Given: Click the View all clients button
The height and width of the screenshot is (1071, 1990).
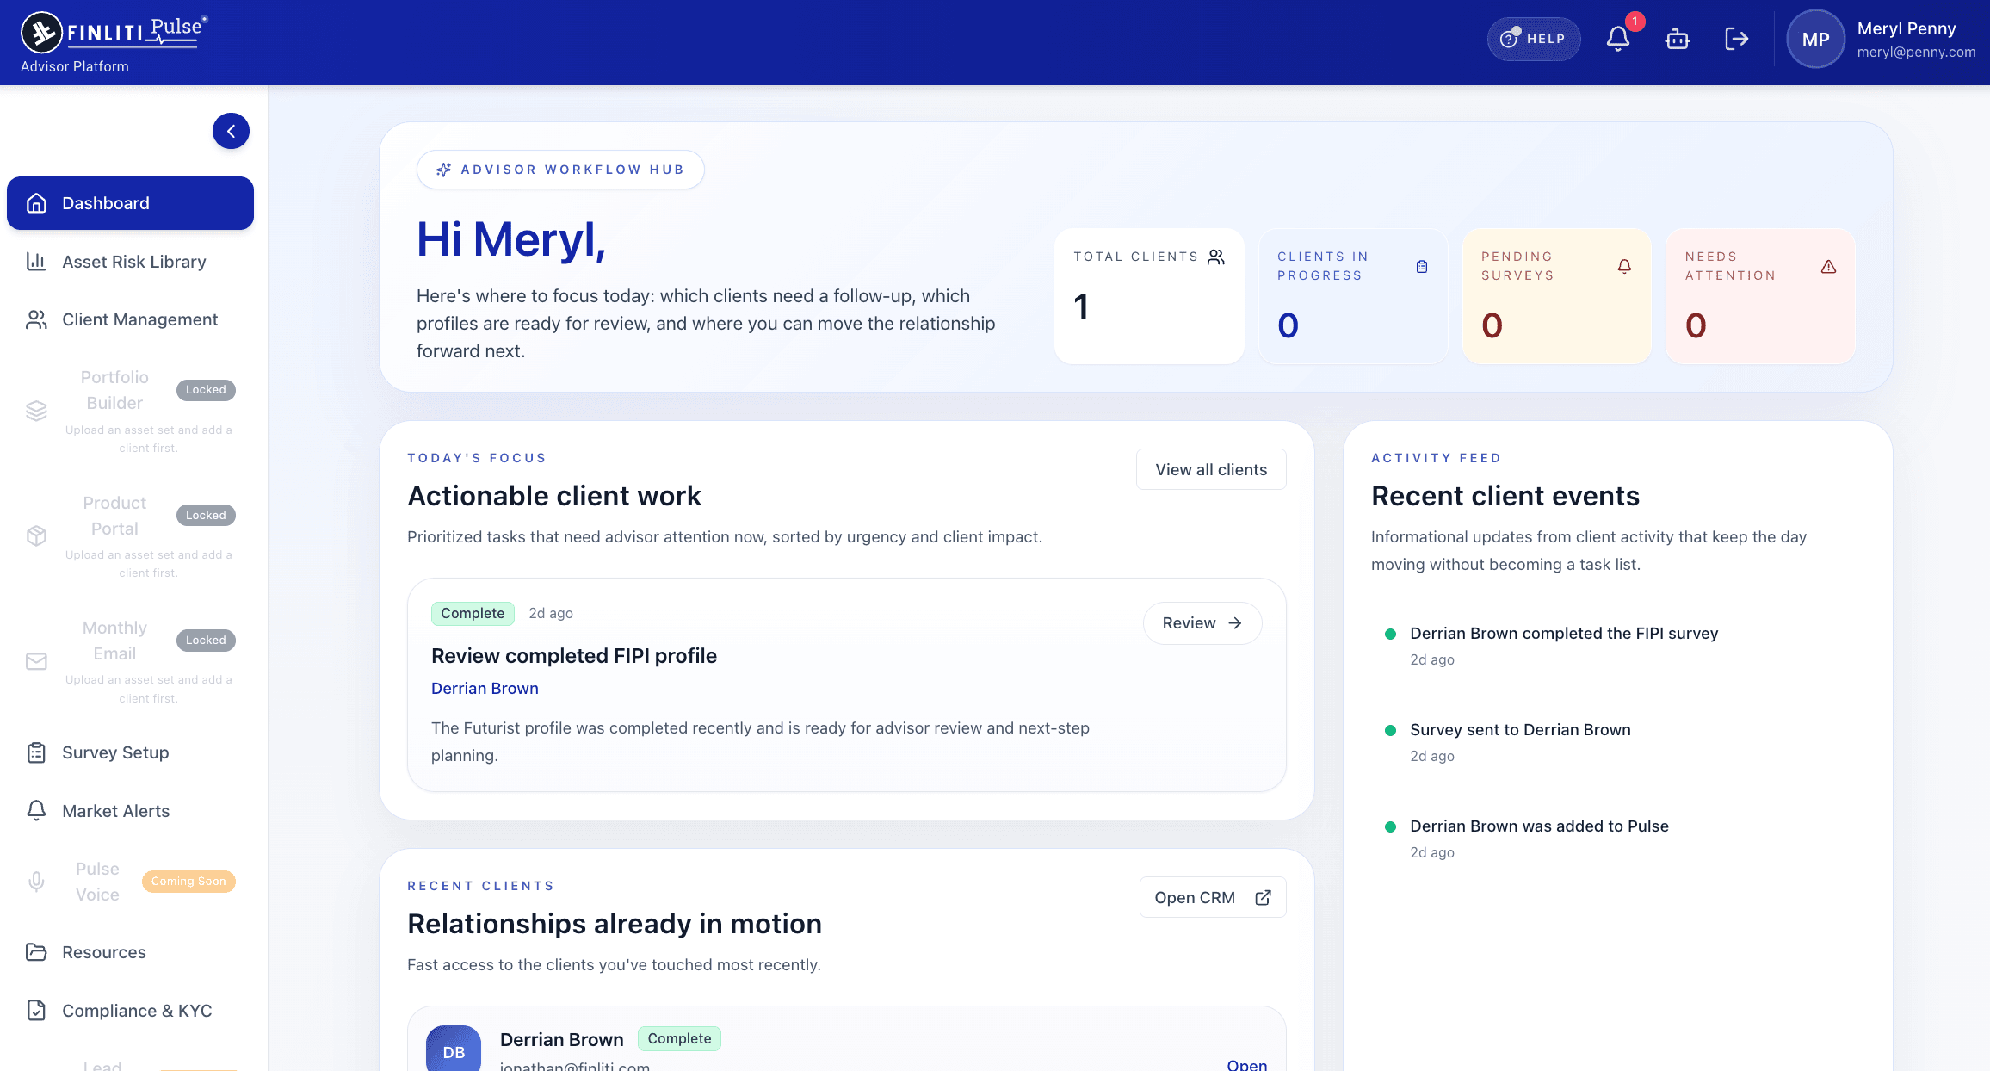Looking at the screenshot, I should (1211, 469).
